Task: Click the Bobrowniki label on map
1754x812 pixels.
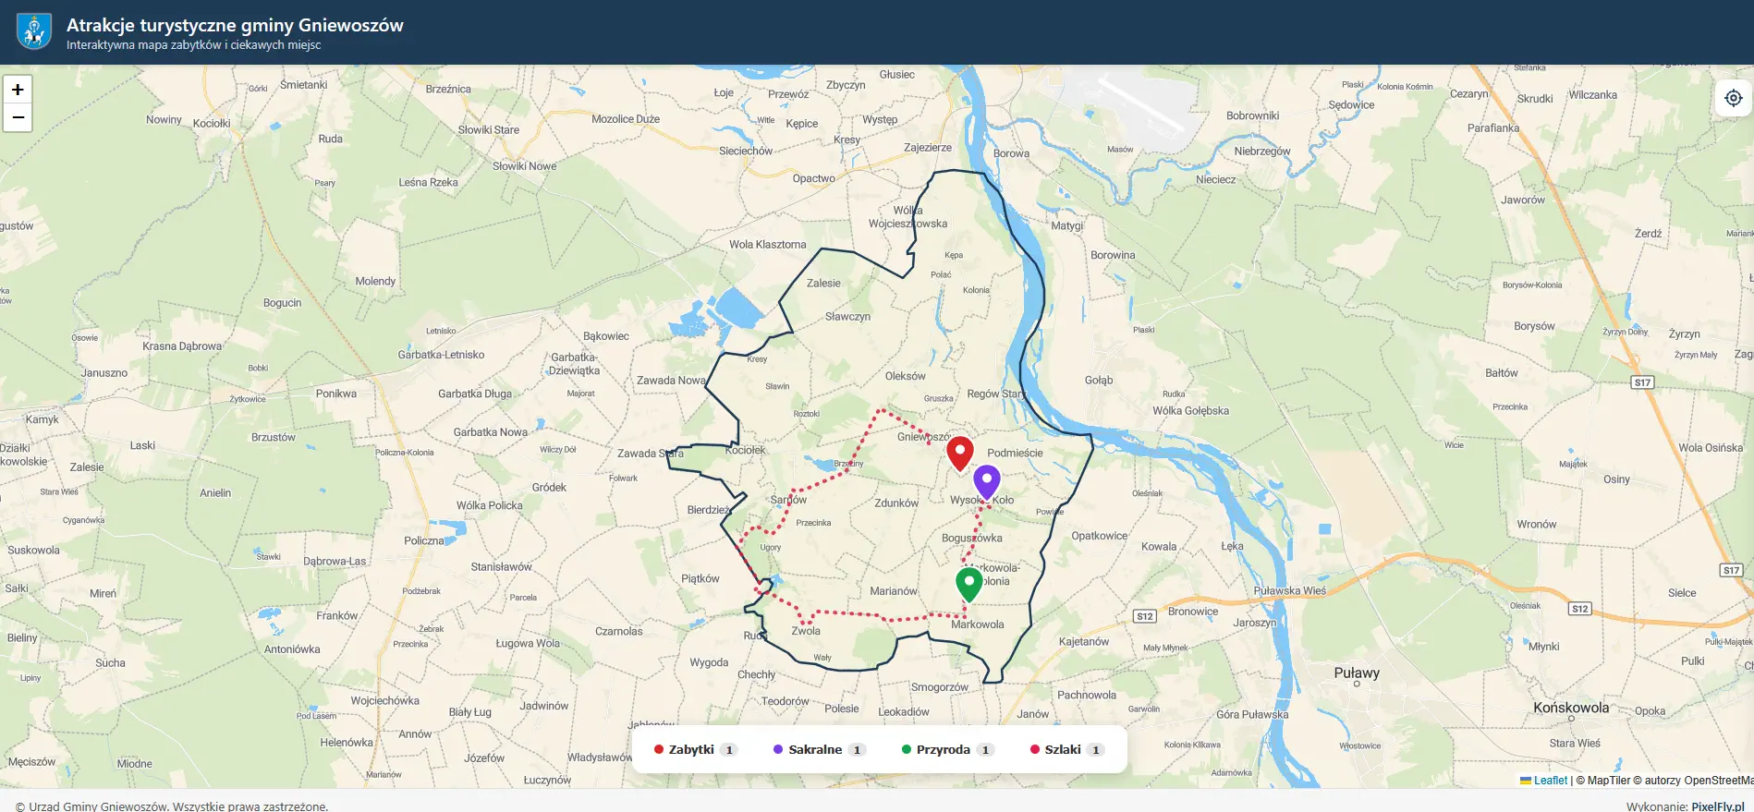Action: (x=1253, y=115)
